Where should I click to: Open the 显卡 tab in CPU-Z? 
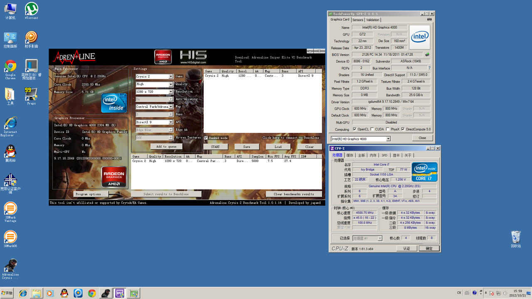tap(396, 155)
